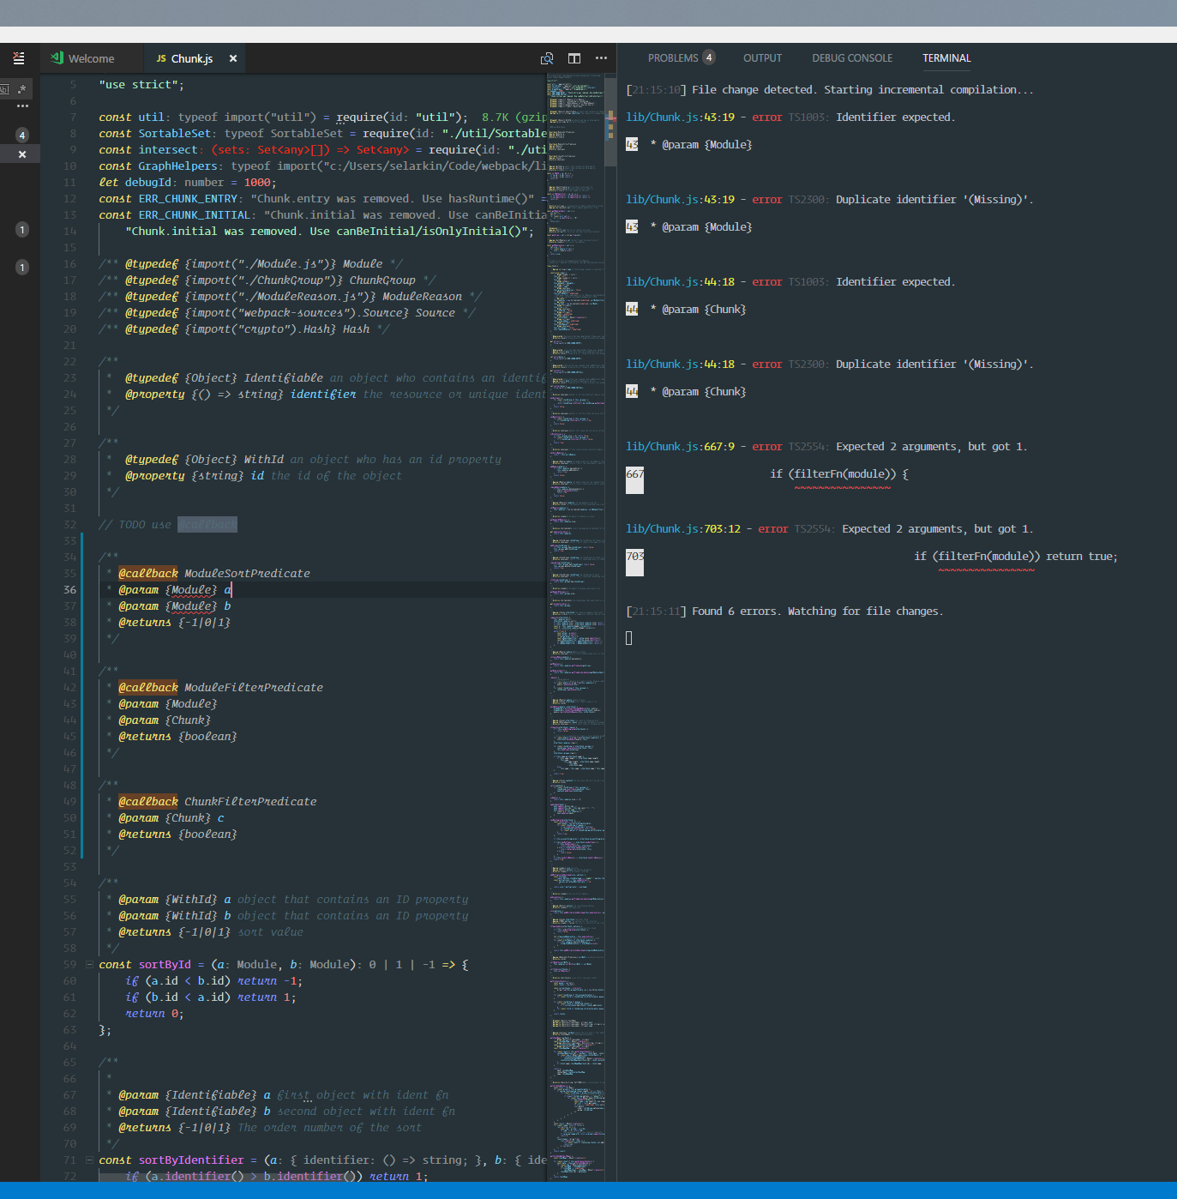Viewport: 1177px width, 1199px height.
Task: Click the ModuleFilterPredicate callback name
Action: (254, 688)
